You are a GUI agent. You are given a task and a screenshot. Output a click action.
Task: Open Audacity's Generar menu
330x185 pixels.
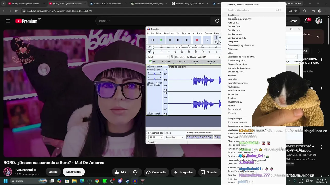[x=208, y=33]
